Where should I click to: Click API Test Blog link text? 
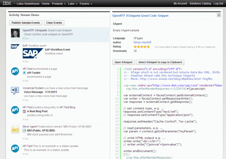coord(67,107)
